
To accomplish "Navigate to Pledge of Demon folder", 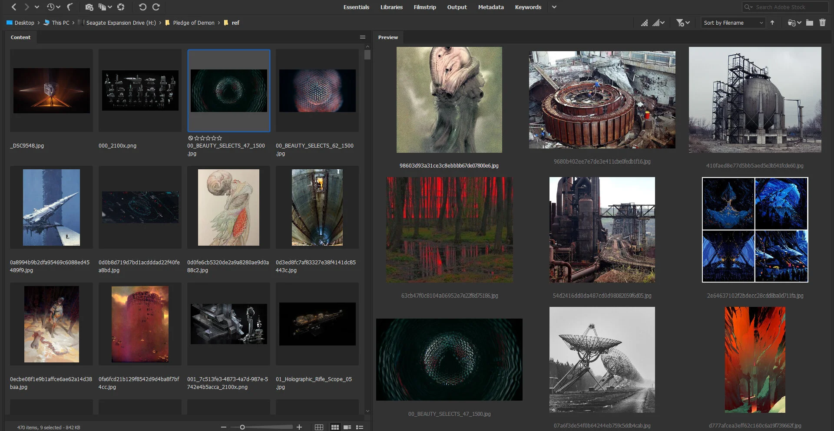I will click(193, 23).
